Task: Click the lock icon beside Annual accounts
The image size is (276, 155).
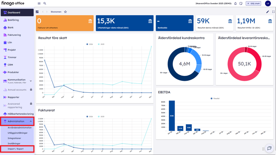Action: (x=31, y=89)
